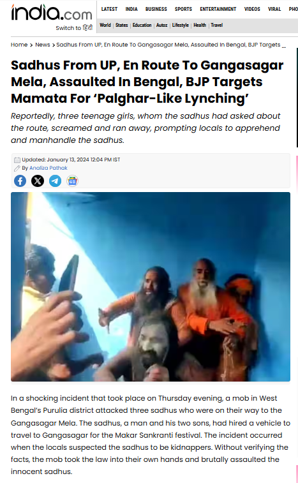This screenshot has width=298, height=483.
Task: Share article on X (Twitter) icon
Action: coord(38,181)
